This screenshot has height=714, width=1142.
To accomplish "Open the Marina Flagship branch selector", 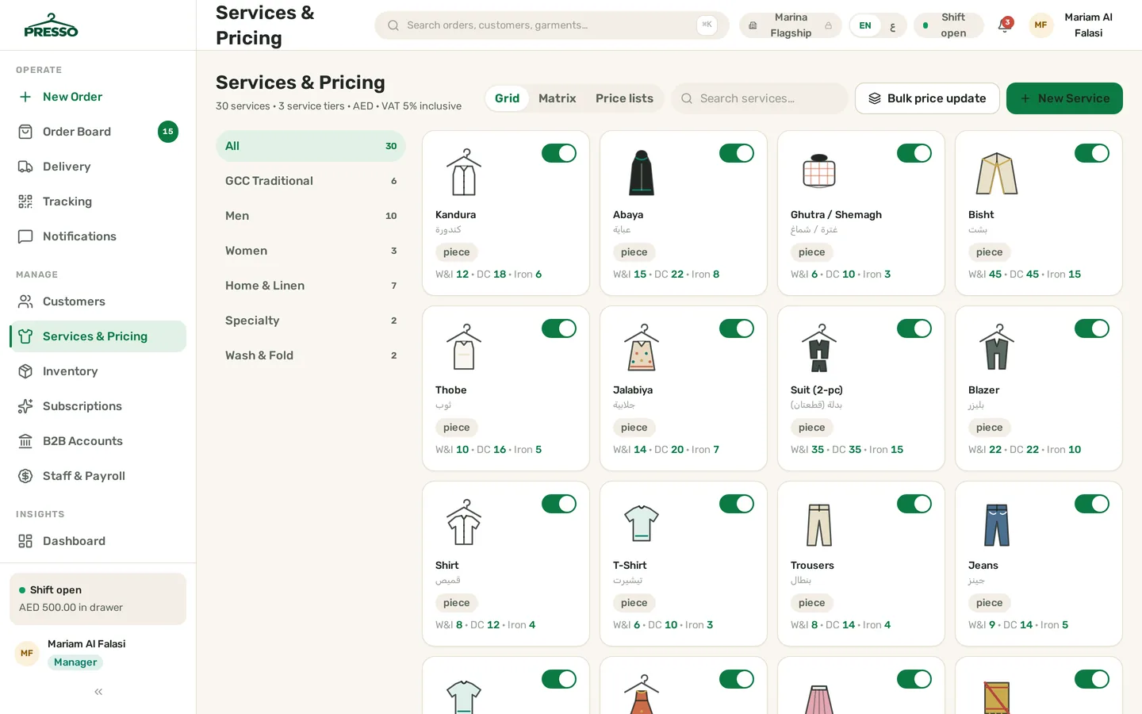I will [x=791, y=25].
